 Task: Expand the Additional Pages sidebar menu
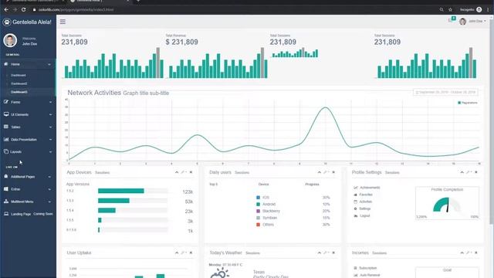point(28,177)
